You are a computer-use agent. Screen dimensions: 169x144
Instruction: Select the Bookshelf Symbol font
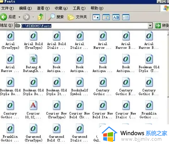pos(80,86)
